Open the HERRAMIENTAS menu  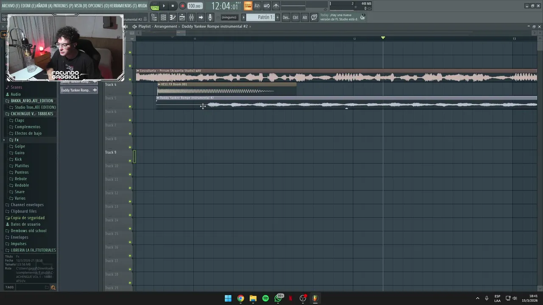coord(123,6)
